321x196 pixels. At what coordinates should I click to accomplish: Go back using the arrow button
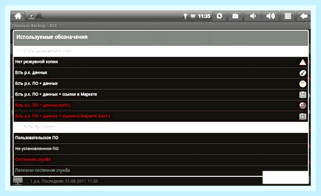303,16
